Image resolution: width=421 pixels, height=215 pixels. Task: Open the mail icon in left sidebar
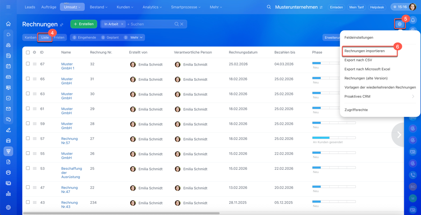click(9, 109)
